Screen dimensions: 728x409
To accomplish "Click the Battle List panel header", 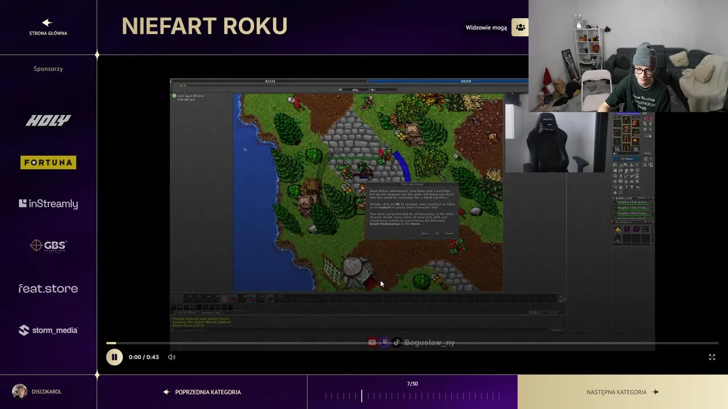I will point(634,198).
